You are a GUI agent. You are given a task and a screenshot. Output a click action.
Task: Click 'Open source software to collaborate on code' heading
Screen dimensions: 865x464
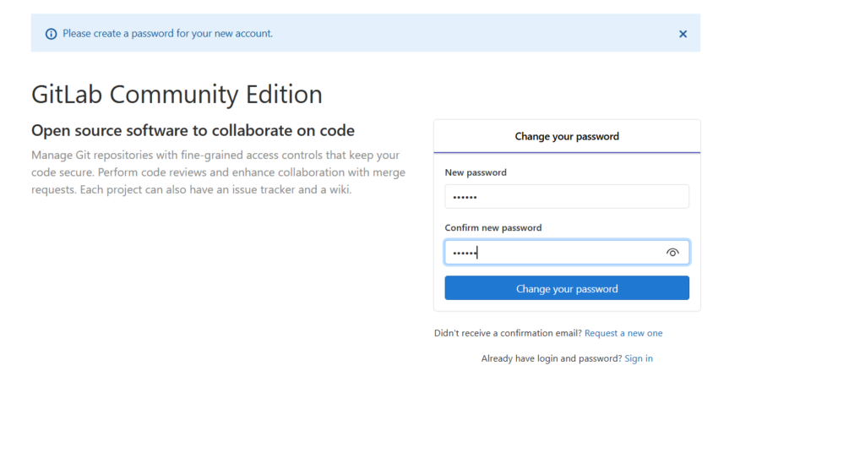193,130
